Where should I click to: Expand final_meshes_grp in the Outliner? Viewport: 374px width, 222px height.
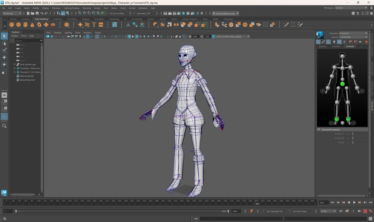coord(15,64)
